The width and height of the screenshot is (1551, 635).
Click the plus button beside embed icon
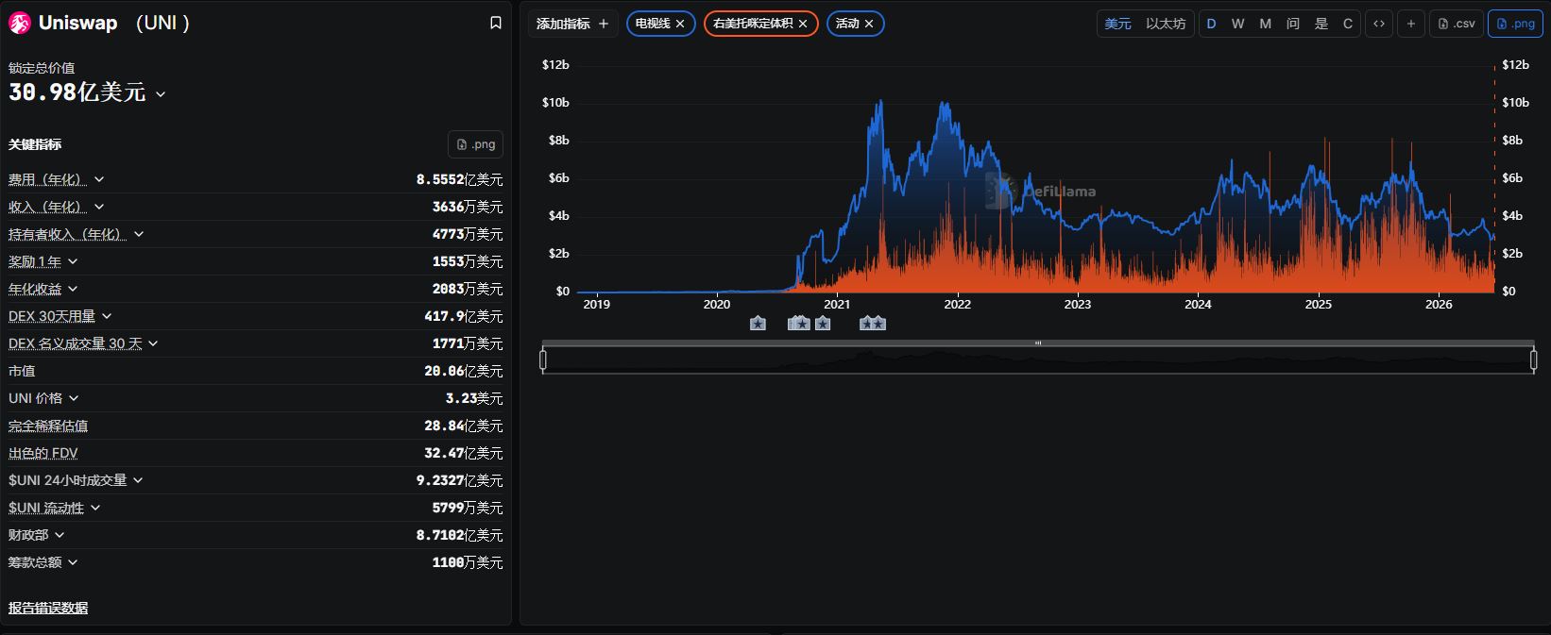click(1410, 24)
